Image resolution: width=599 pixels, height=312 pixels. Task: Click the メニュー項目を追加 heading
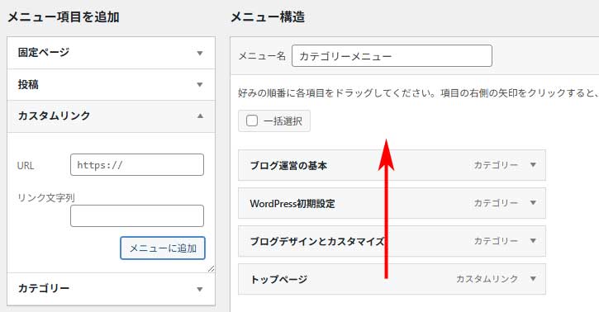(64, 17)
